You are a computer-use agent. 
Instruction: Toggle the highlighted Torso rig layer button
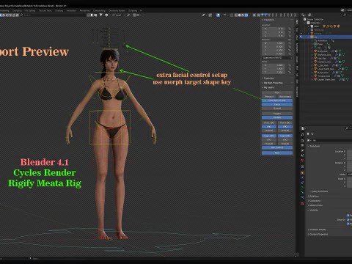tap(277, 104)
